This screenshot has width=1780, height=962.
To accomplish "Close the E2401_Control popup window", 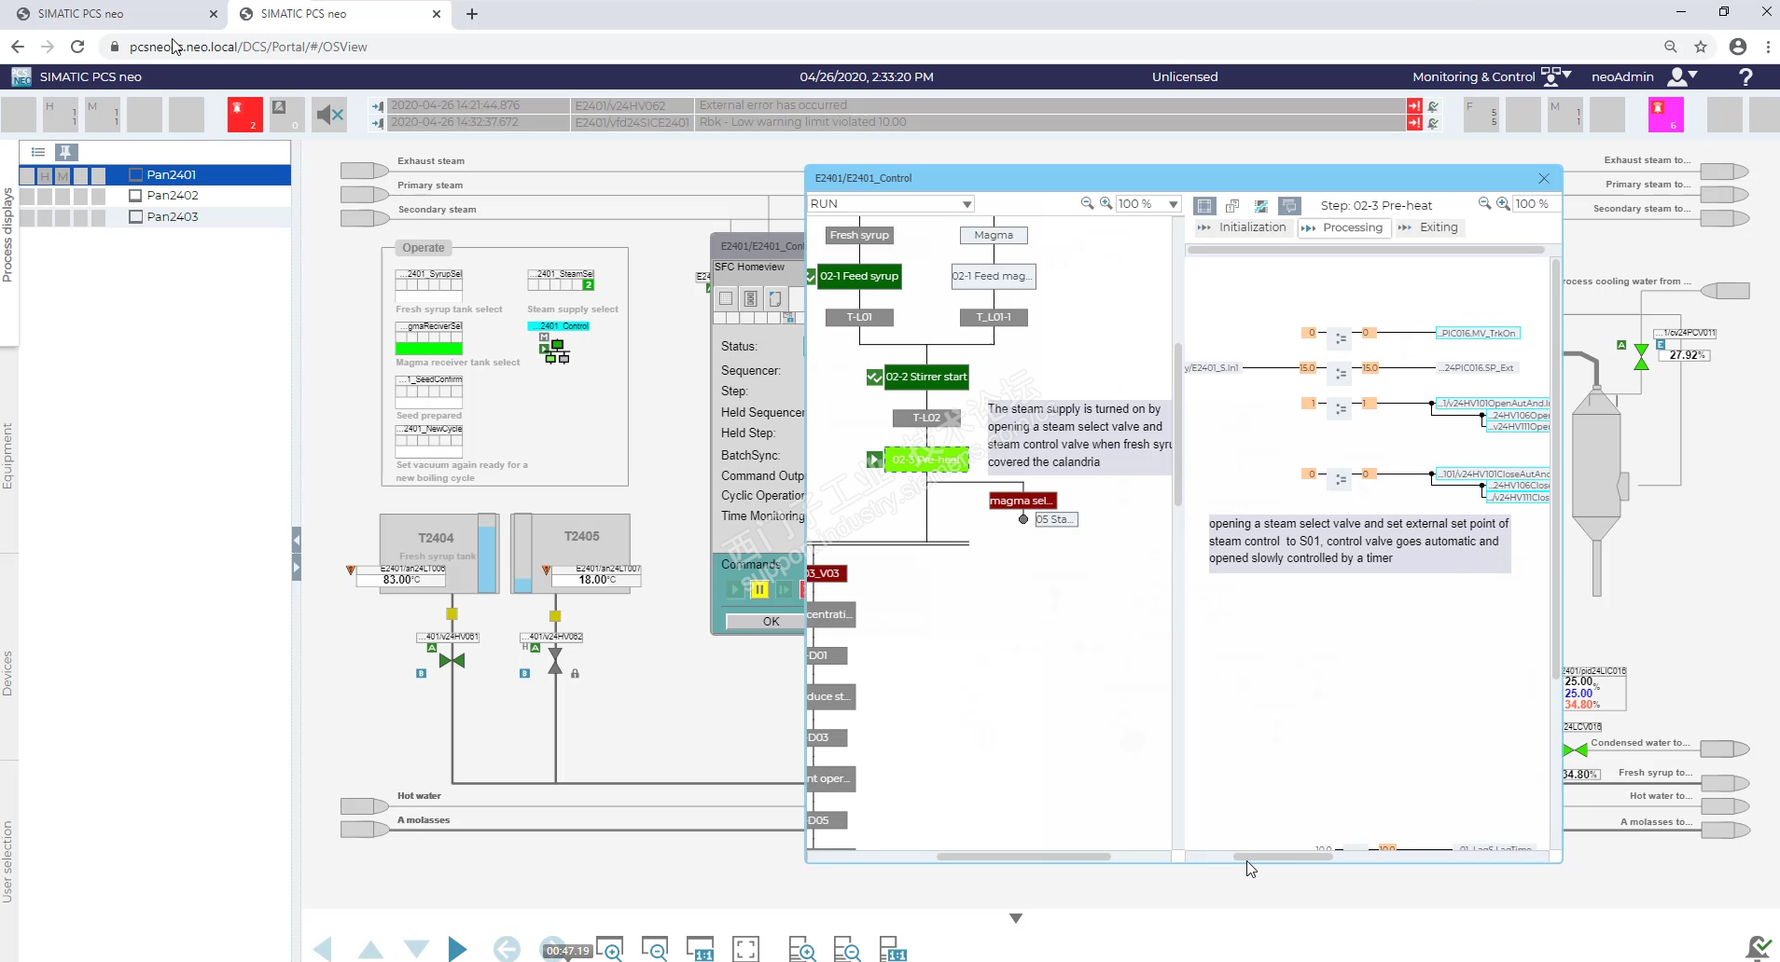I will click(1544, 178).
